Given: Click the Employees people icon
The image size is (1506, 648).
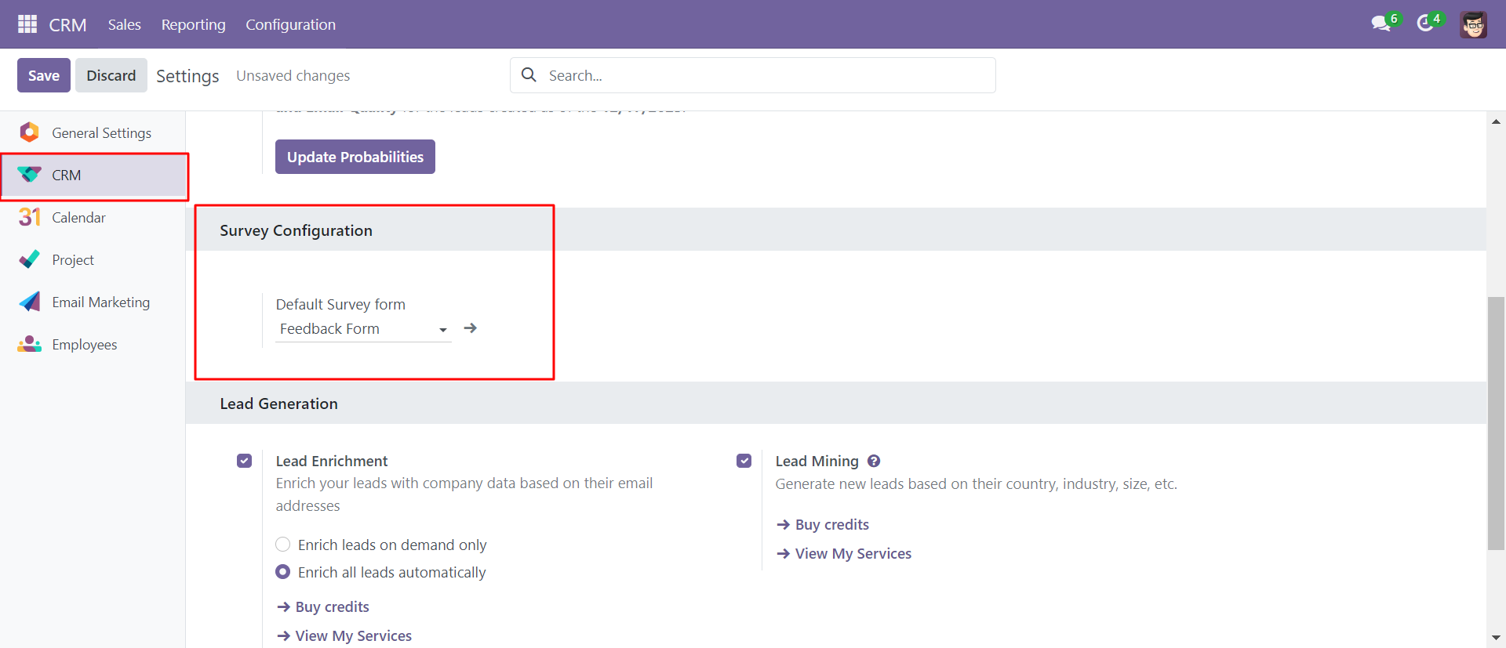Looking at the screenshot, I should (x=30, y=344).
